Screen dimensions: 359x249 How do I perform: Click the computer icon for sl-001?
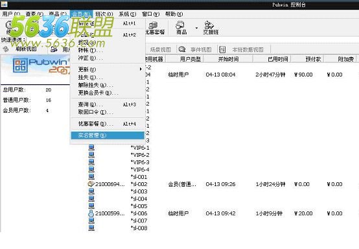(91, 177)
